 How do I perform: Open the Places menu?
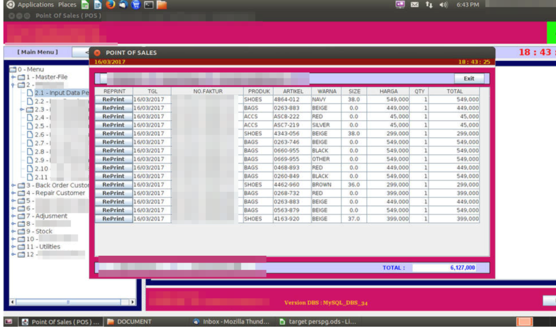pyautogui.click(x=67, y=5)
